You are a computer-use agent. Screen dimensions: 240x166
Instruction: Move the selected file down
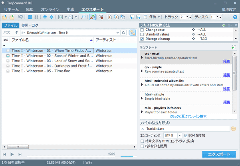tap(45, 17)
